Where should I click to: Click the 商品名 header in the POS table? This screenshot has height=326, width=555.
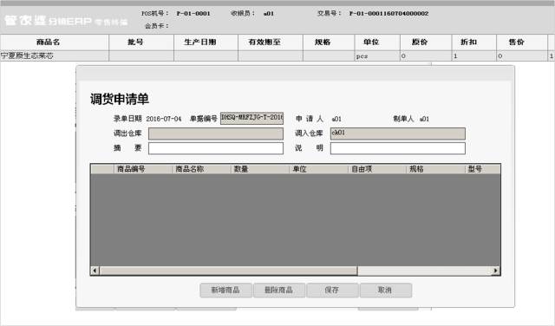click(x=55, y=42)
